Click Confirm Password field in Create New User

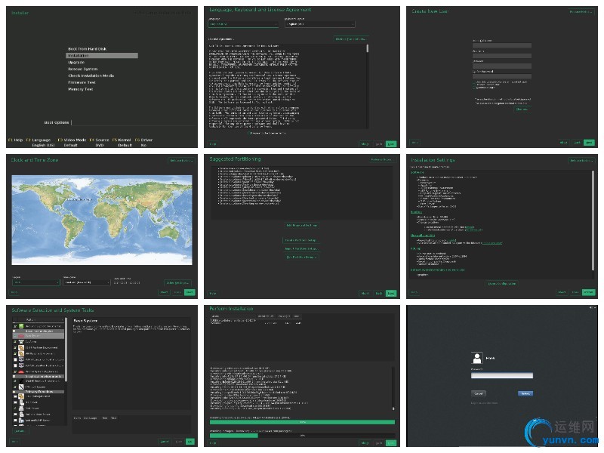(x=502, y=76)
